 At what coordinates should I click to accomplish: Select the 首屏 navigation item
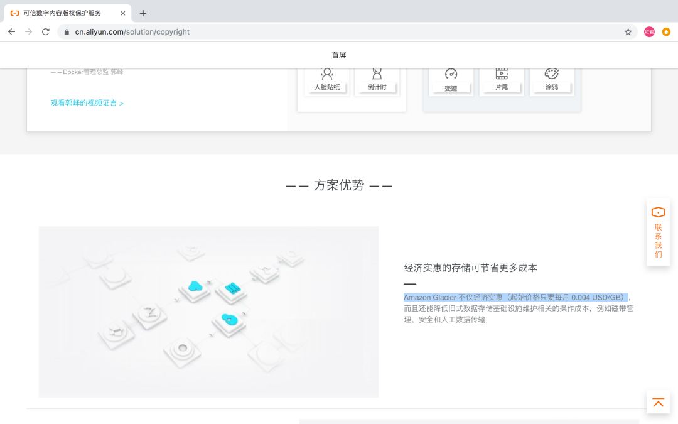click(x=339, y=55)
